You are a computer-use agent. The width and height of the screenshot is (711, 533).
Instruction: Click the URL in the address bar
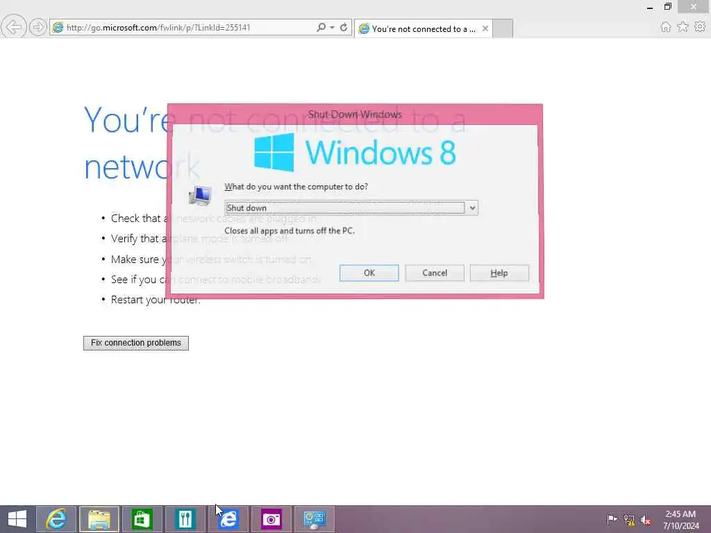pyautogui.click(x=158, y=27)
